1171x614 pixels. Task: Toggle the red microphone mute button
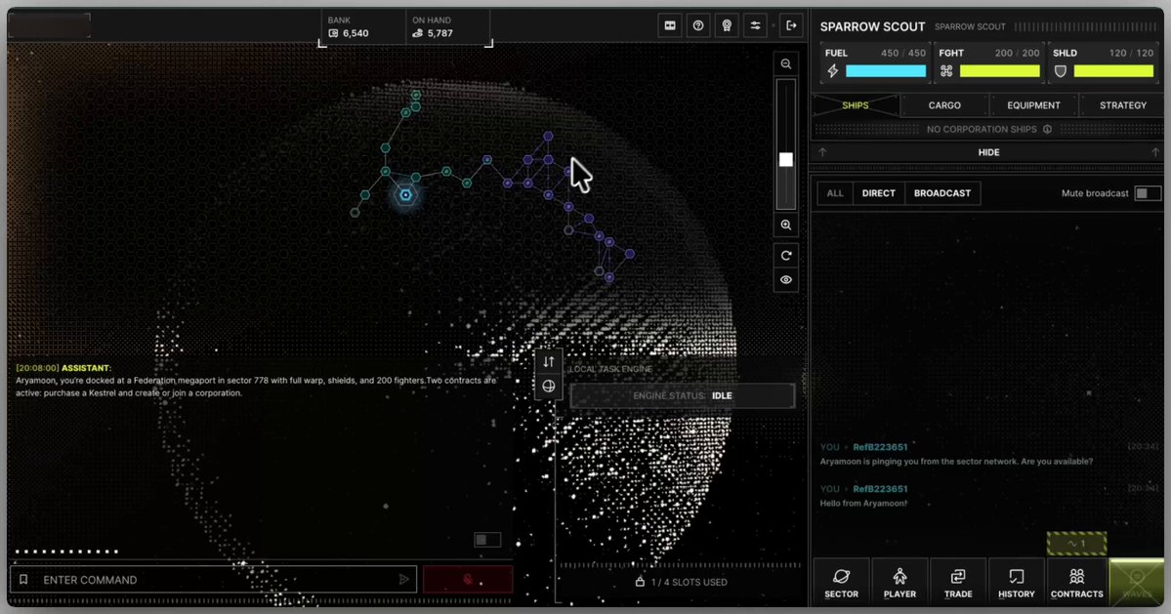pyautogui.click(x=468, y=580)
